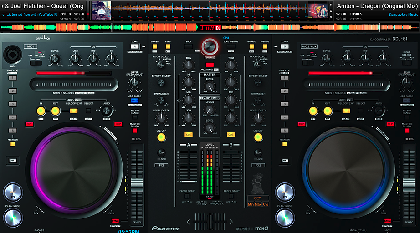Load track to deck B button
The image size is (420, 233).
[285, 46]
